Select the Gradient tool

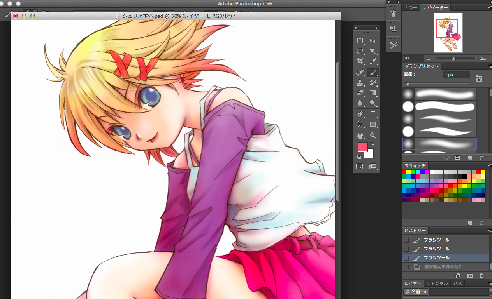[x=373, y=93]
